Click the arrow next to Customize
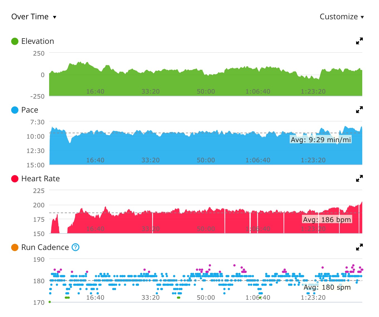 pyautogui.click(x=362, y=17)
